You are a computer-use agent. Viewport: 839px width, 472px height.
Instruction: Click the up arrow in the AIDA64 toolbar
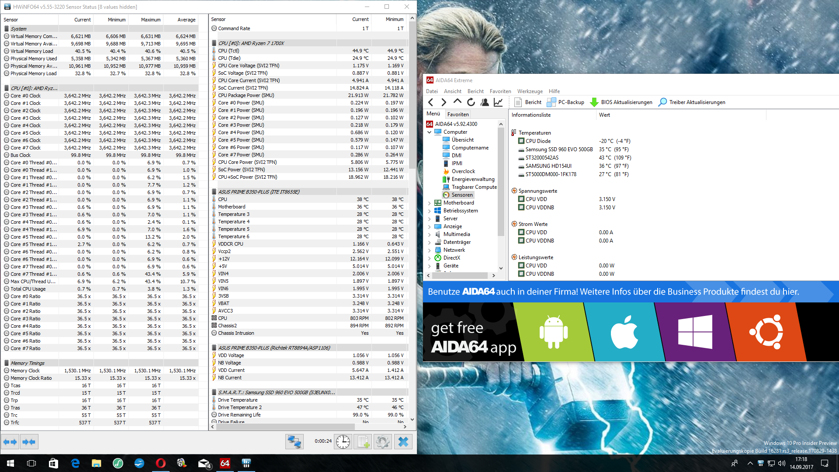pos(458,102)
